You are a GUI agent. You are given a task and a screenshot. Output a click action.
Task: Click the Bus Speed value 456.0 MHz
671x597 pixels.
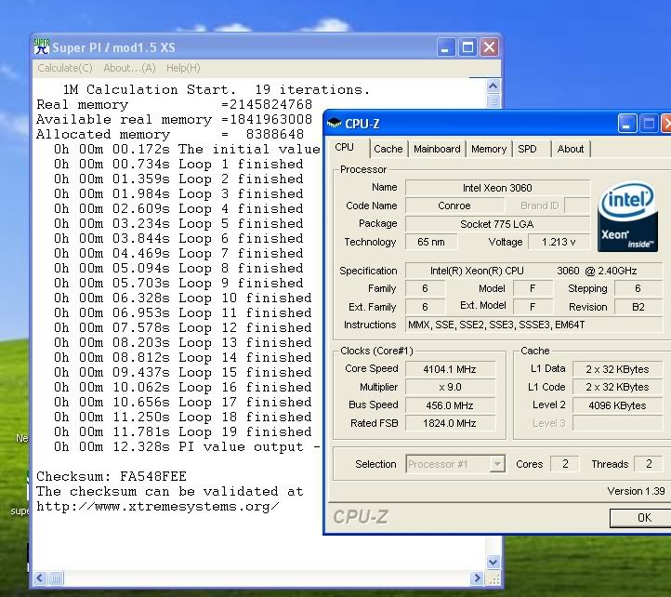click(x=450, y=405)
